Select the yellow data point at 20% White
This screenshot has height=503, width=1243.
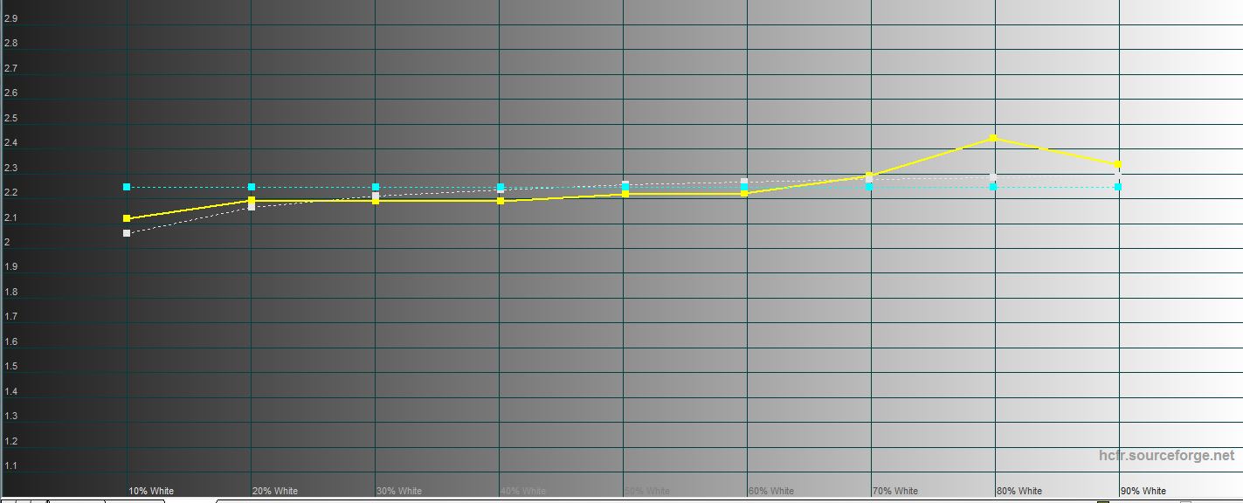point(252,201)
